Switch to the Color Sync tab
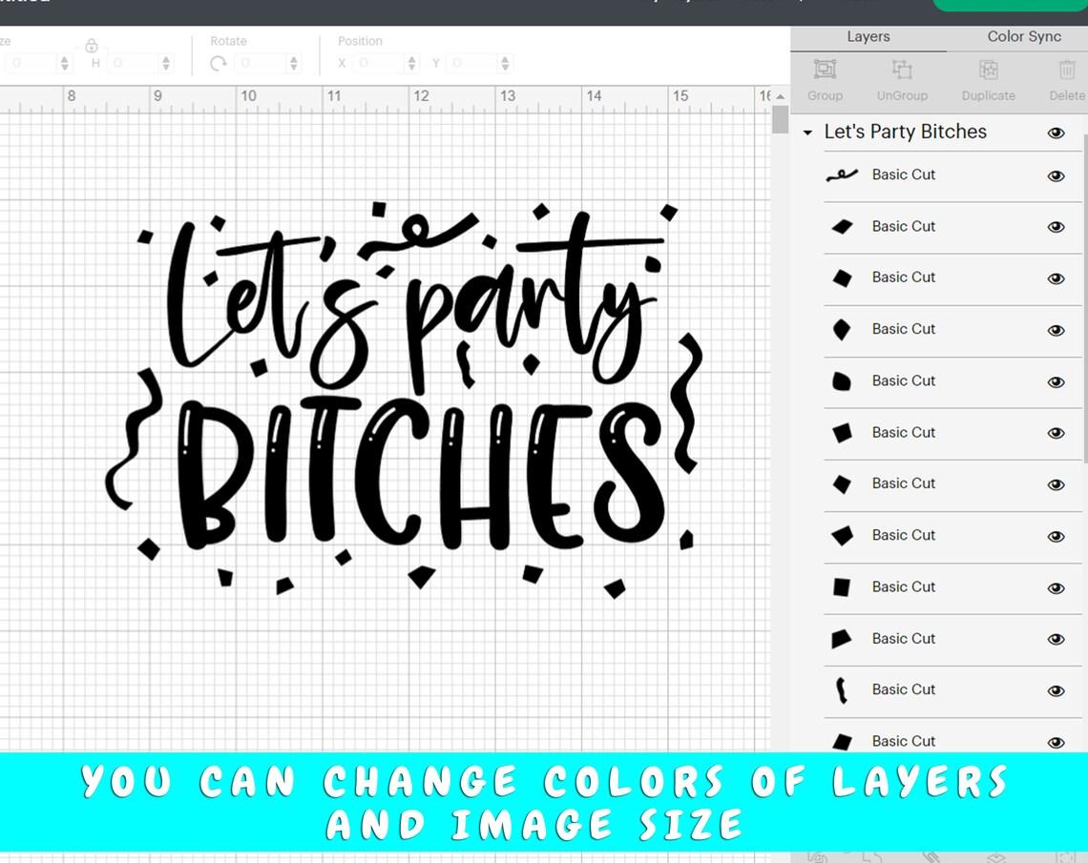The height and width of the screenshot is (863, 1088). click(x=1023, y=36)
